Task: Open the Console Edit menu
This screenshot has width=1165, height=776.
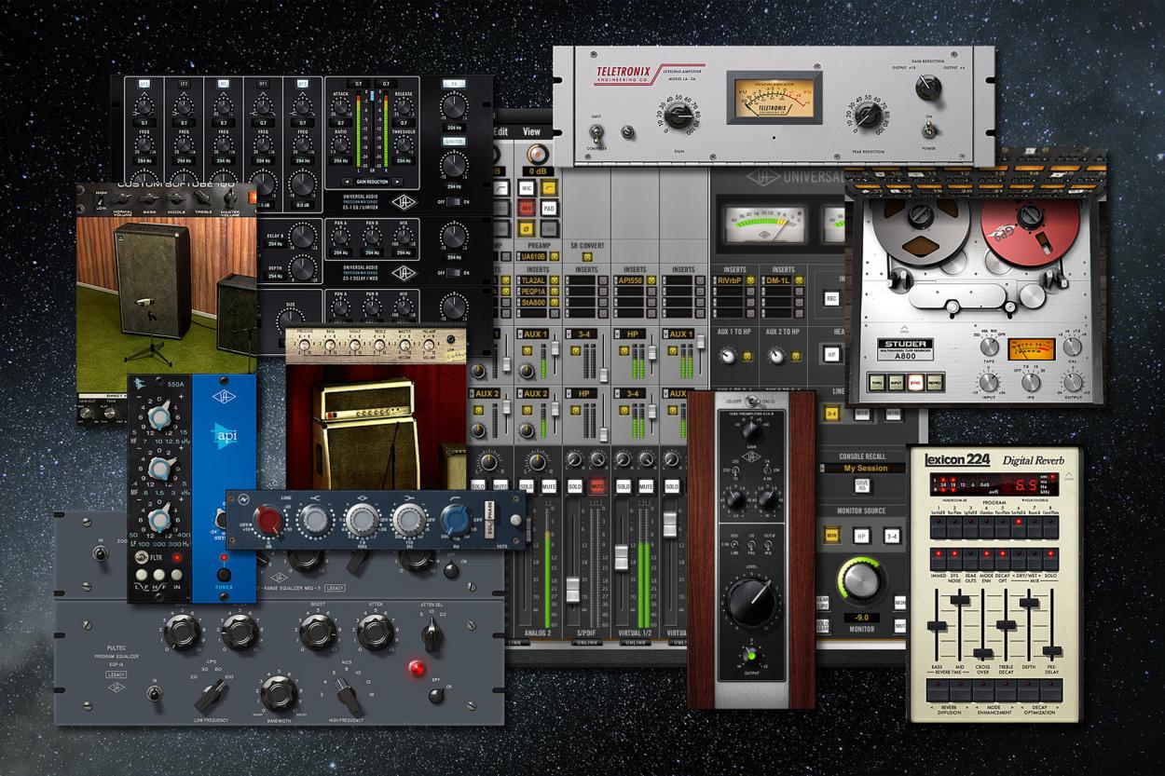Action: coord(500,132)
